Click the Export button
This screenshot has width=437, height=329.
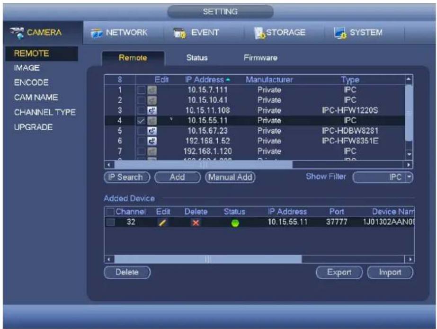[339, 272]
